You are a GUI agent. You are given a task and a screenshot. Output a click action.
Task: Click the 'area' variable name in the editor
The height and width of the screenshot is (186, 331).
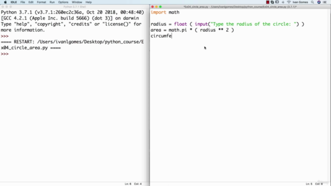click(156, 30)
